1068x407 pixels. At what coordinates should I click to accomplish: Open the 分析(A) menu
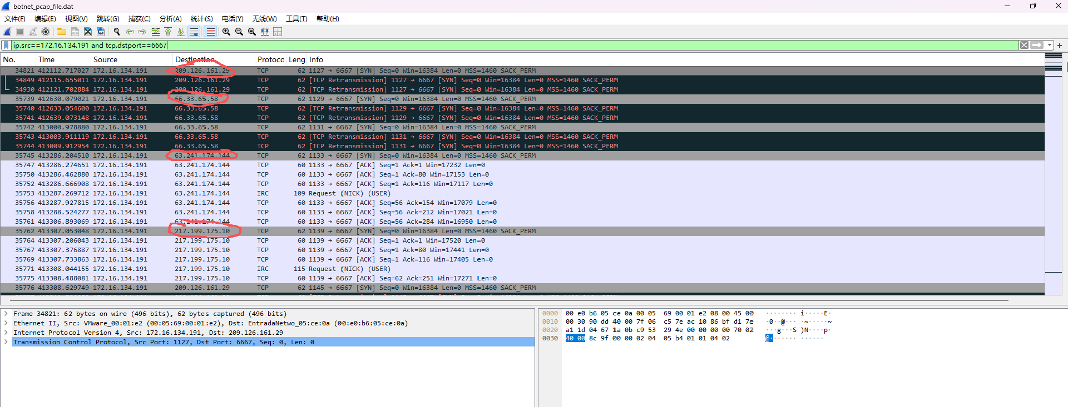[171, 19]
